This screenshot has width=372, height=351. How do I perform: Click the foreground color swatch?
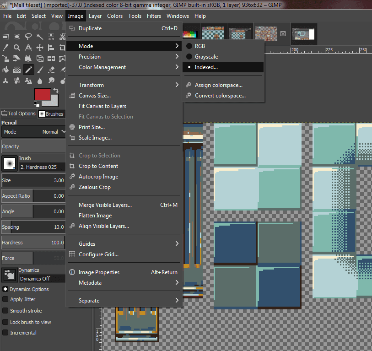pyautogui.click(x=43, y=95)
